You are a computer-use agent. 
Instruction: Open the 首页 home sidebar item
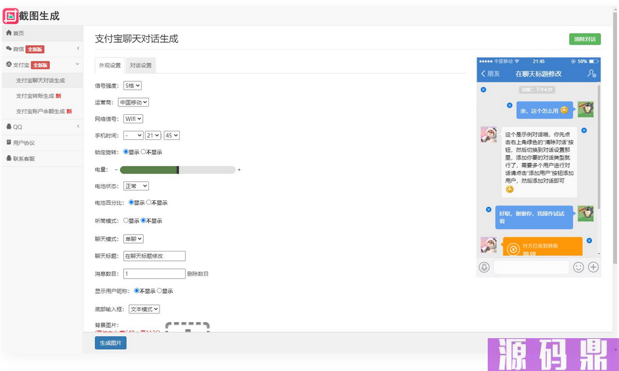click(x=42, y=33)
